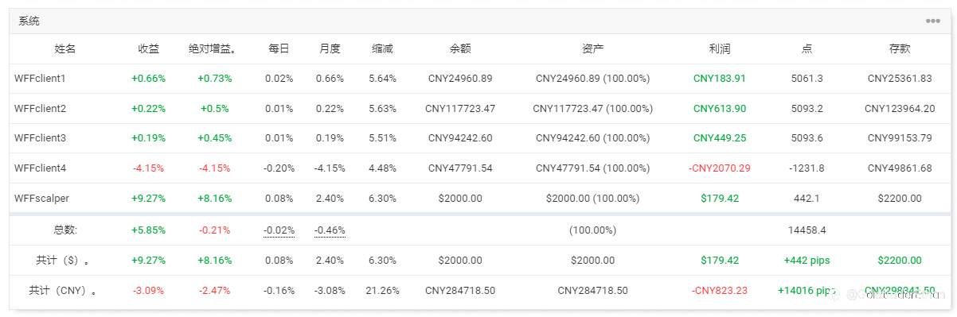Click CNY totals loss -CNY823.23

pos(720,291)
